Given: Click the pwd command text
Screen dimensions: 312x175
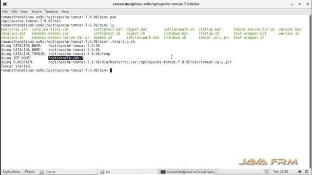Looking at the screenshot, I should pyautogui.click(x=113, y=17).
